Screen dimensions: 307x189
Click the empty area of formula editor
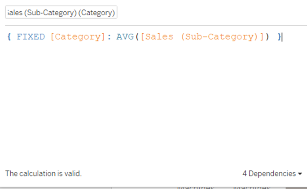point(153,103)
